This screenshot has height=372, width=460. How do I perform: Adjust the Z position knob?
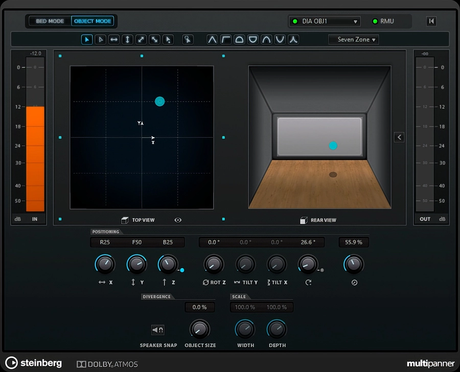168,264
